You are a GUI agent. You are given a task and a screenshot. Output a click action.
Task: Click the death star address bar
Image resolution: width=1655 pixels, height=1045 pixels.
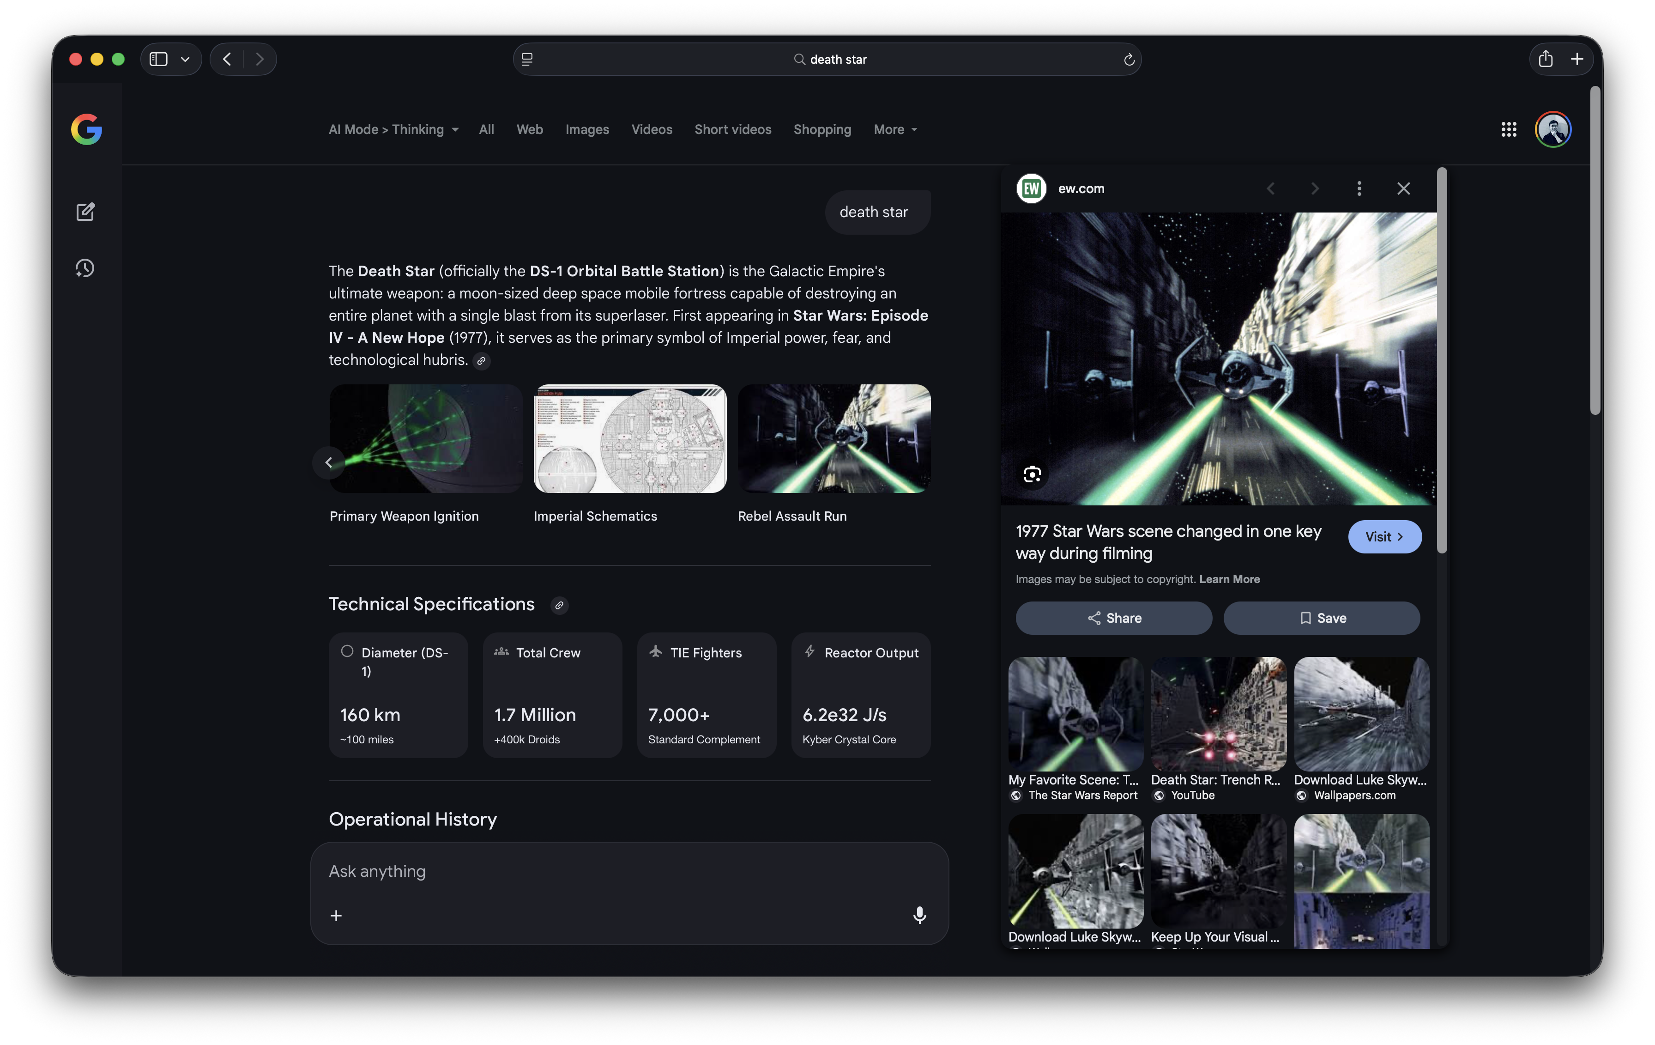[827, 59]
